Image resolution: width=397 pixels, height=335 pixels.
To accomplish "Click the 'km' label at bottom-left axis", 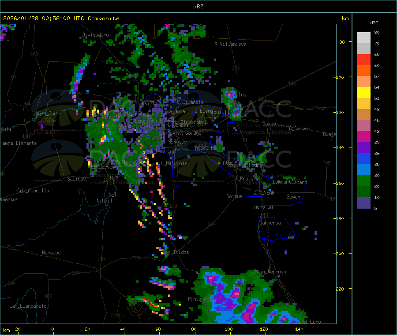I will pyautogui.click(x=6, y=330).
